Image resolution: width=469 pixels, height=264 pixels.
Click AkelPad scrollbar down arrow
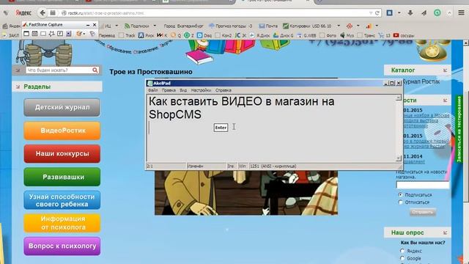[x=399, y=158]
